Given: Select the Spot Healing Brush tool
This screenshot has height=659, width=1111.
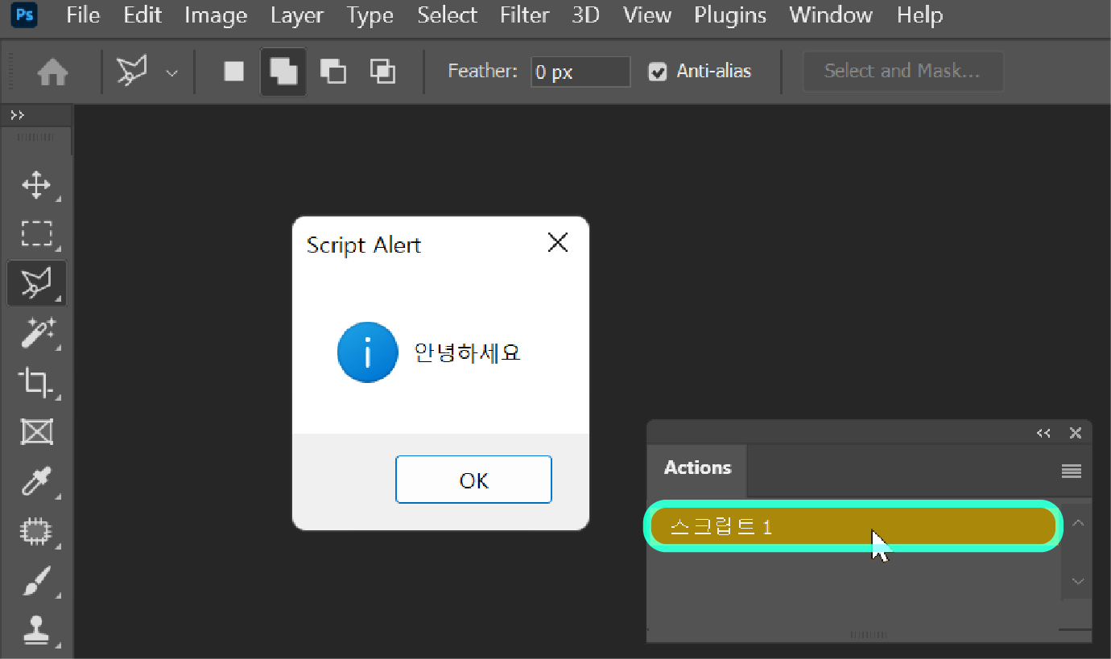Looking at the screenshot, I should tap(36, 532).
